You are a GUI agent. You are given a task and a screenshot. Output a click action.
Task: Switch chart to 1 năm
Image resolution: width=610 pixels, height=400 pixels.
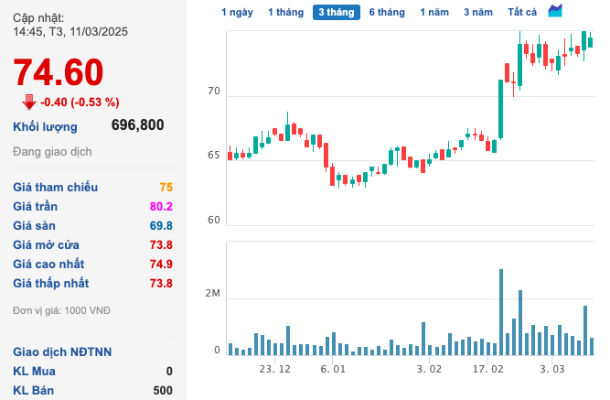tap(434, 12)
